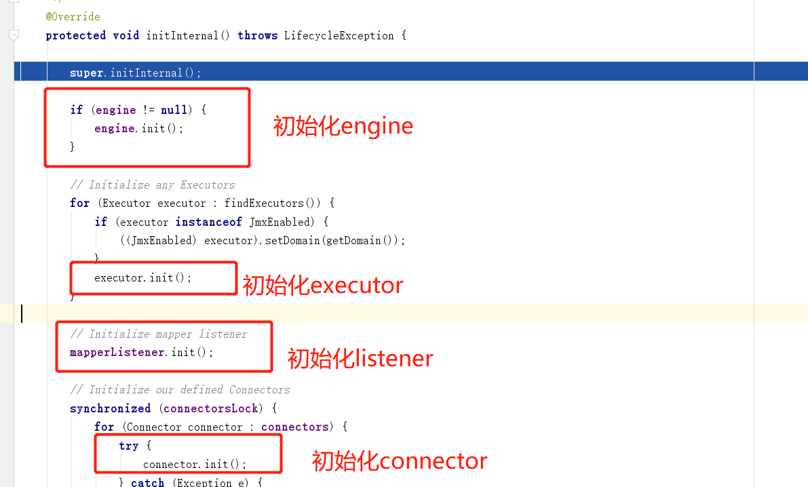The image size is (808, 487).
Task: Click the try keyword
Action: point(128,446)
